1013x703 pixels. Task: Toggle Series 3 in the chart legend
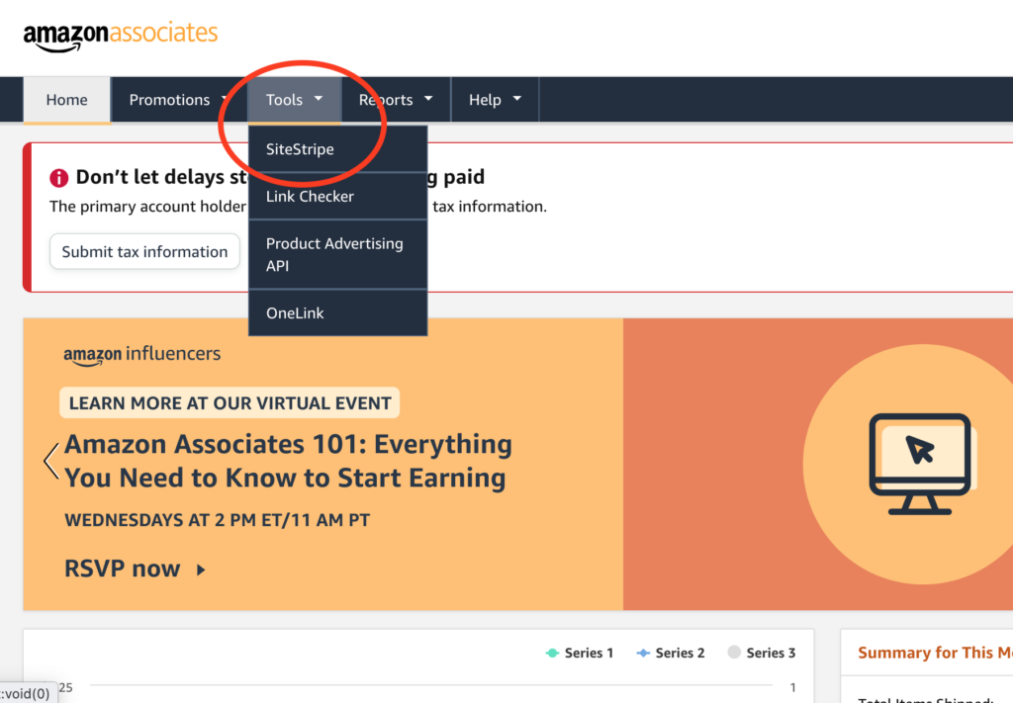760,653
